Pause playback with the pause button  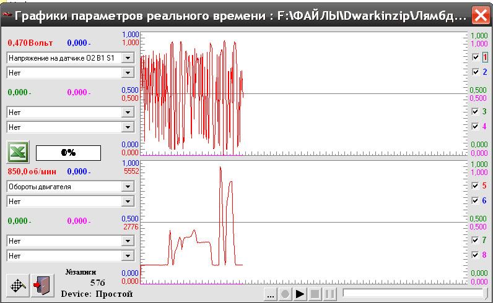[329, 294]
